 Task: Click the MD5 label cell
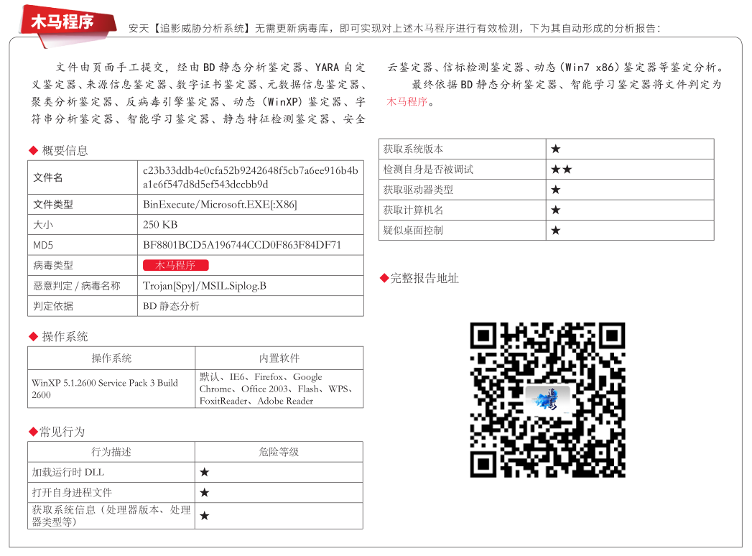[x=83, y=245]
